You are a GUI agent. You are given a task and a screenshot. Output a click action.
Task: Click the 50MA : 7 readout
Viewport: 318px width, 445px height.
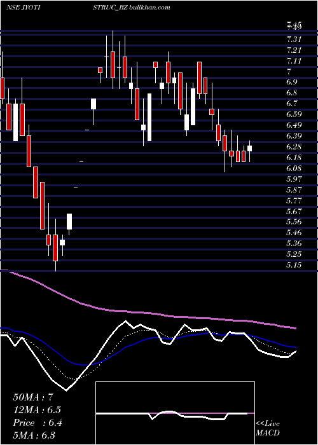tap(33, 397)
